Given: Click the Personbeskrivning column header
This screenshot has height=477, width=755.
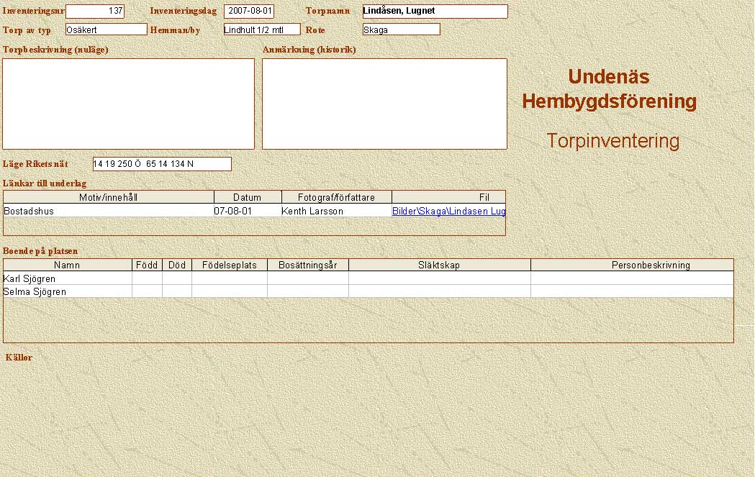Looking at the screenshot, I should tap(632, 265).
